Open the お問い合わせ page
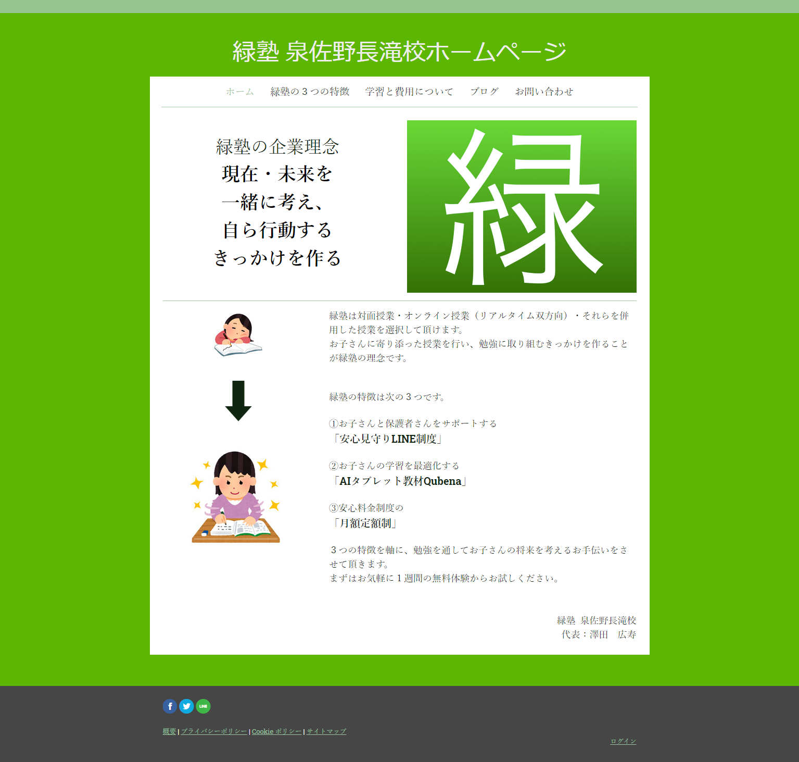Viewport: 799px width, 762px height. click(x=544, y=91)
